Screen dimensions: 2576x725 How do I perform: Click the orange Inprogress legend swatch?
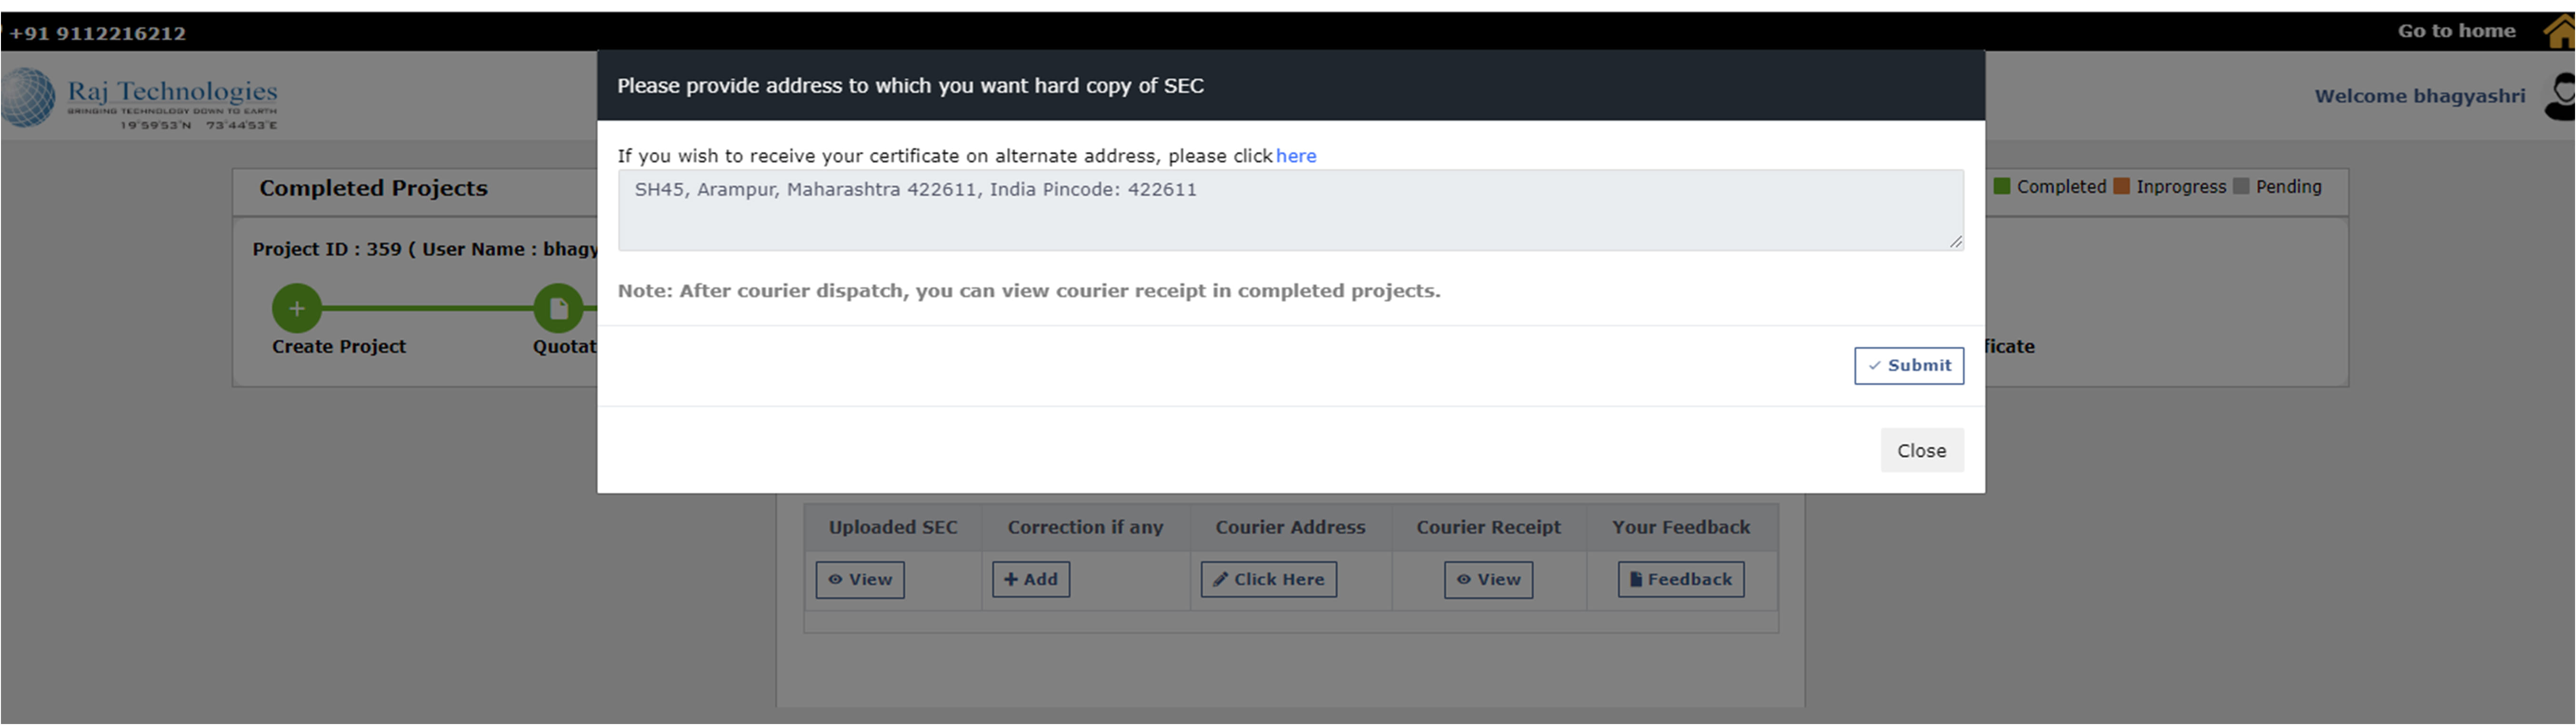(x=2121, y=186)
